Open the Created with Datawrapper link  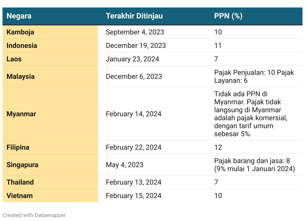34,215
